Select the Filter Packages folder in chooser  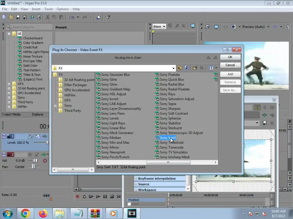[75, 85]
